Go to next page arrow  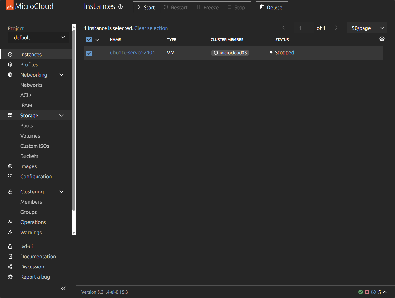pyautogui.click(x=336, y=28)
